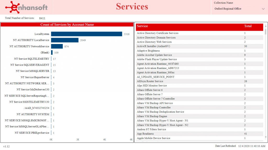Select Altaro VM Backup Controller row
The image size is (268, 150).
pos(199,108)
